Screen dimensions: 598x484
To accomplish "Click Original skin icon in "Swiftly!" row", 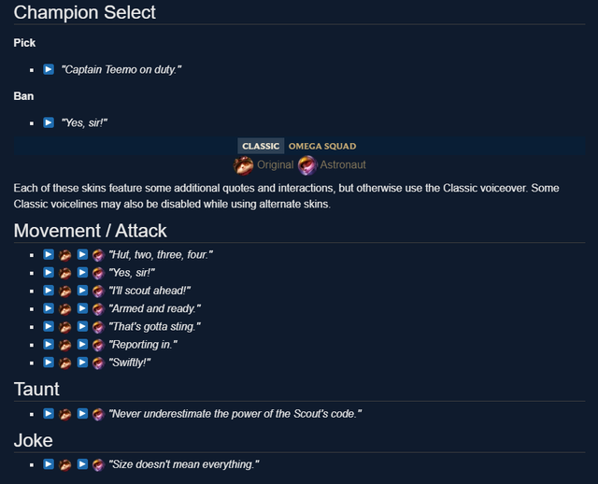I will (x=65, y=362).
